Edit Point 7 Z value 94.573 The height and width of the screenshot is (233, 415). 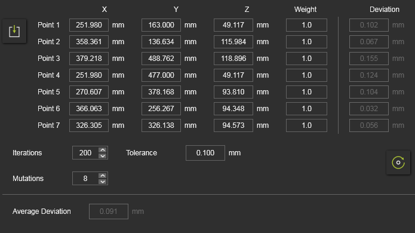233,125
